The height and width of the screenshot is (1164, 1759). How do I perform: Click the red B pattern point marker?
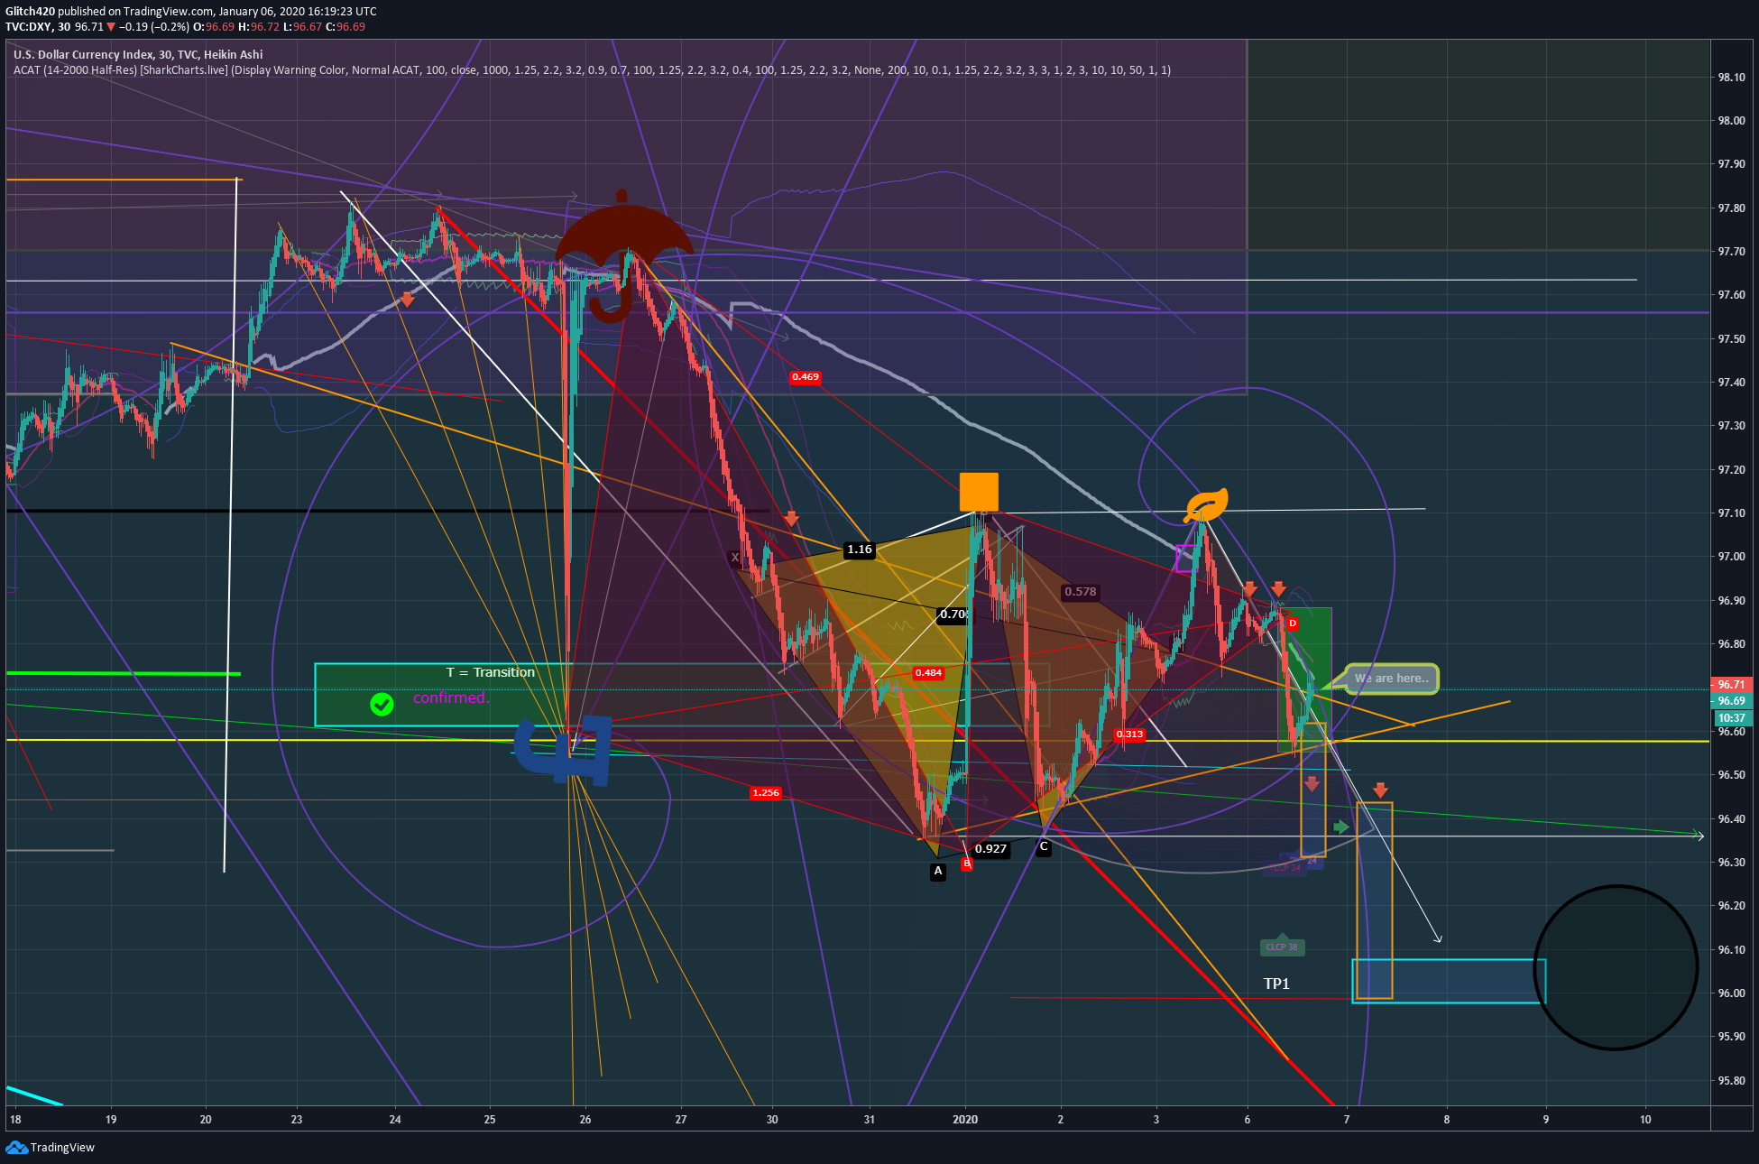(x=967, y=864)
